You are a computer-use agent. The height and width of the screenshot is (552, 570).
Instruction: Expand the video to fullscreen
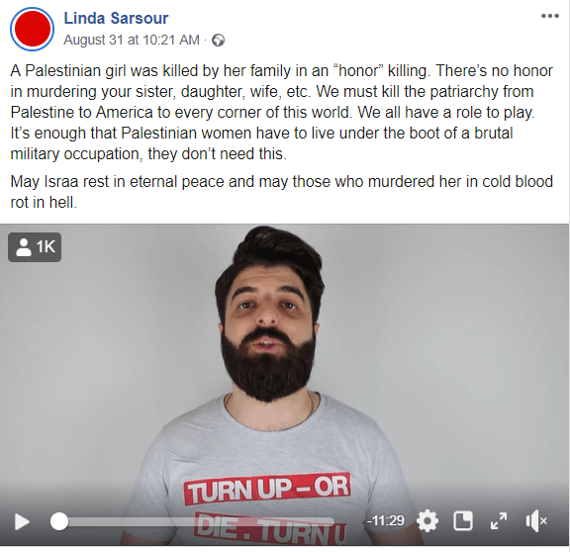coord(499,521)
